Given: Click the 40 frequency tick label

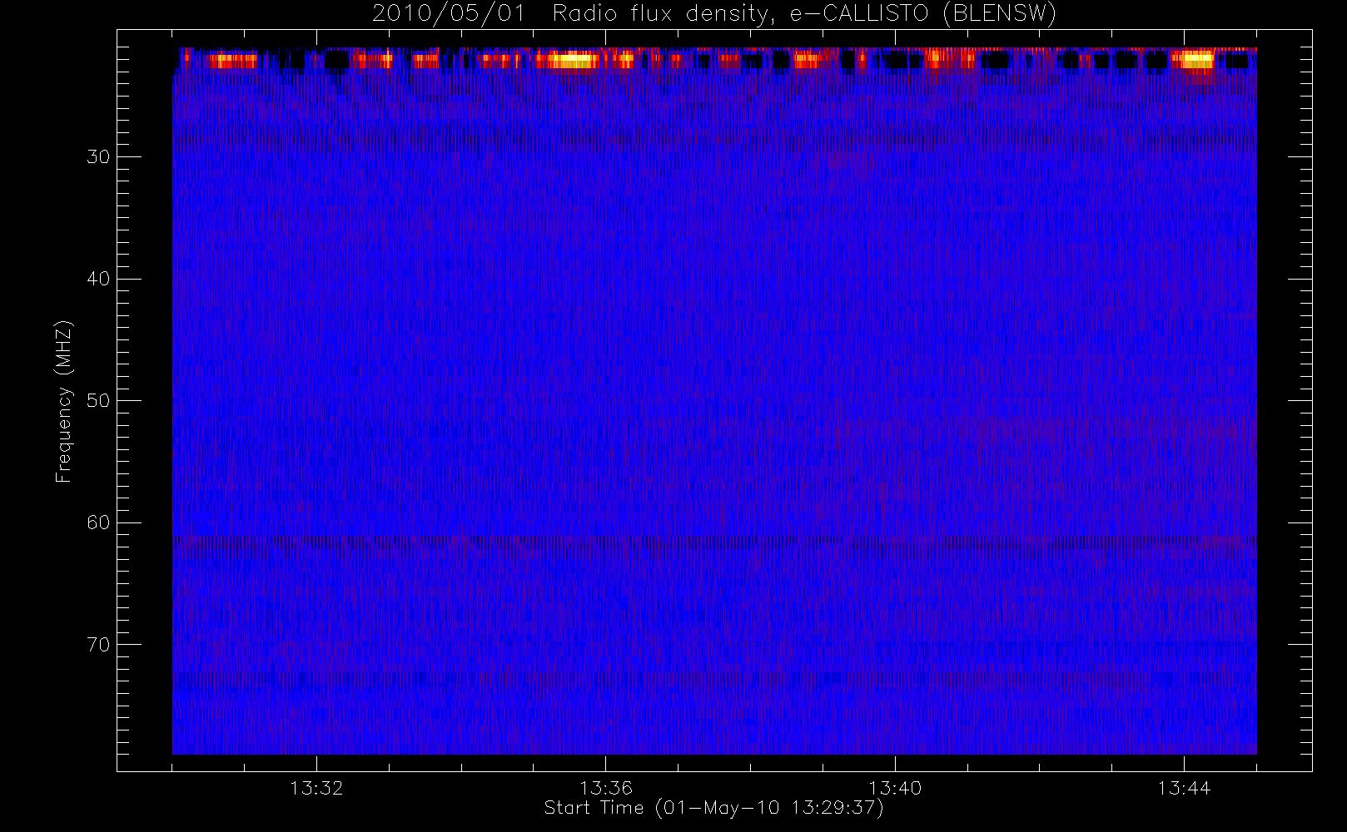Looking at the screenshot, I should click(x=98, y=279).
